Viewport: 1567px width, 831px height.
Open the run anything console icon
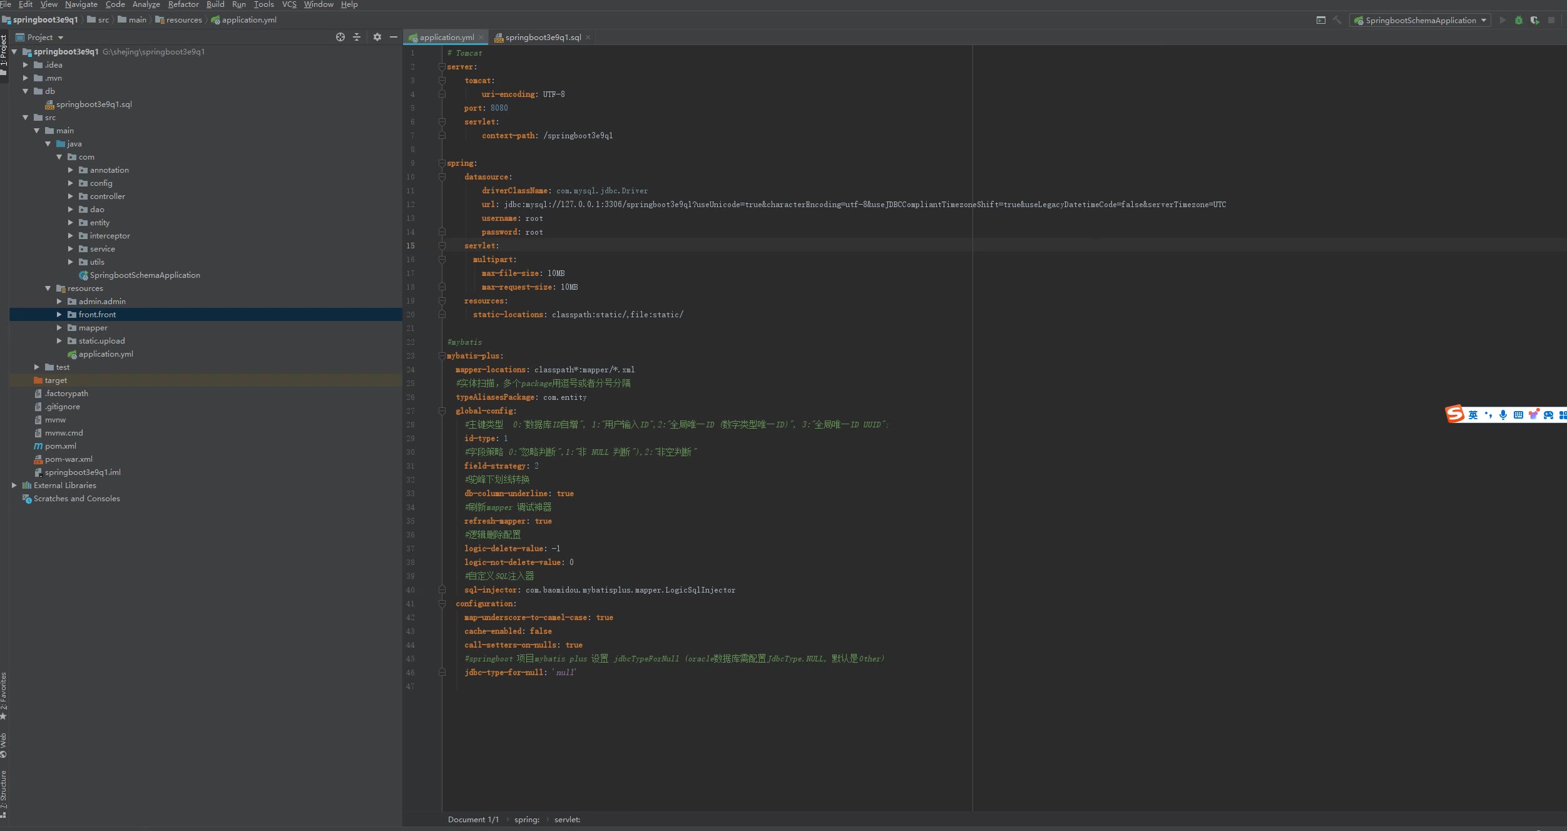click(1321, 20)
